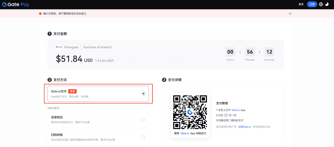The image size is (334, 147).
Task: Click the Gate Pay logo
Action: [x=16, y=4]
